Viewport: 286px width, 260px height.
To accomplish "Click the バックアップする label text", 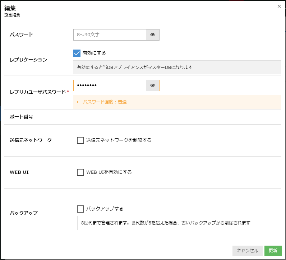I will coord(105,209).
